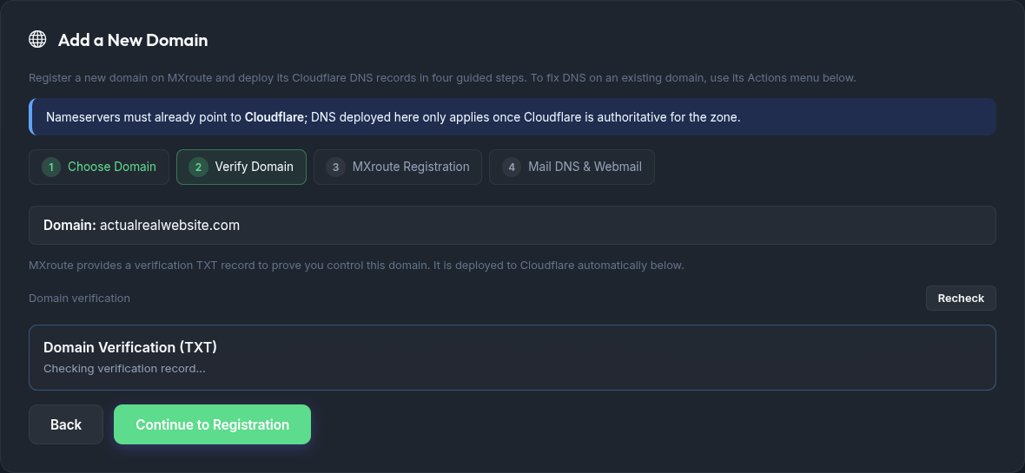Click the 'Domain verification' label text
The width and height of the screenshot is (1025, 473).
79,299
